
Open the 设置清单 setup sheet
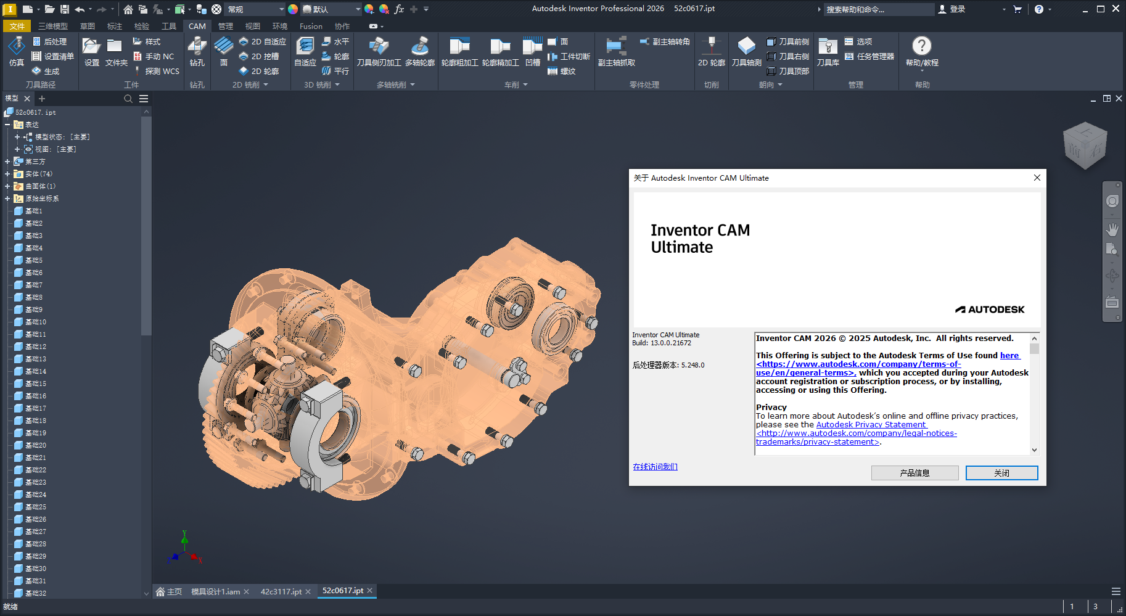53,56
